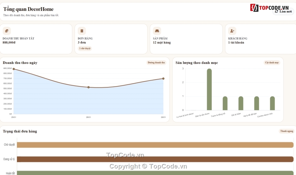Viewport: 296px width, 175px height.
Task: Click the "SẢN PHẨM" card label
Action: tap(160, 38)
